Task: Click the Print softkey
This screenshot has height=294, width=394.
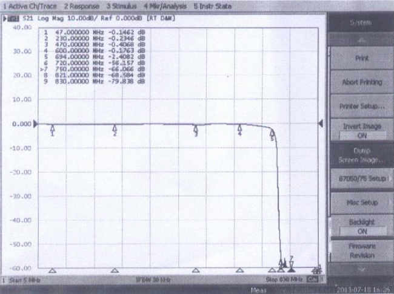Action: pyautogui.click(x=362, y=58)
